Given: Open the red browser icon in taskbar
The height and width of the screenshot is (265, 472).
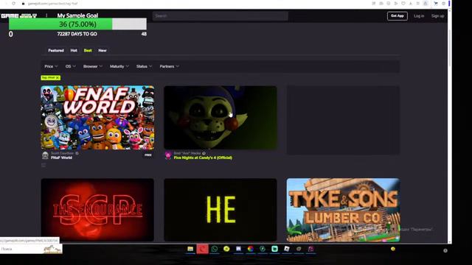Looking at the screenshot, I should [202, 249].
